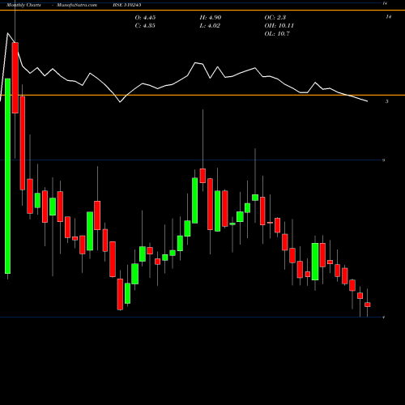
Task: Click the tallest green candlestick on the chart
Action: tap(8, 176)
